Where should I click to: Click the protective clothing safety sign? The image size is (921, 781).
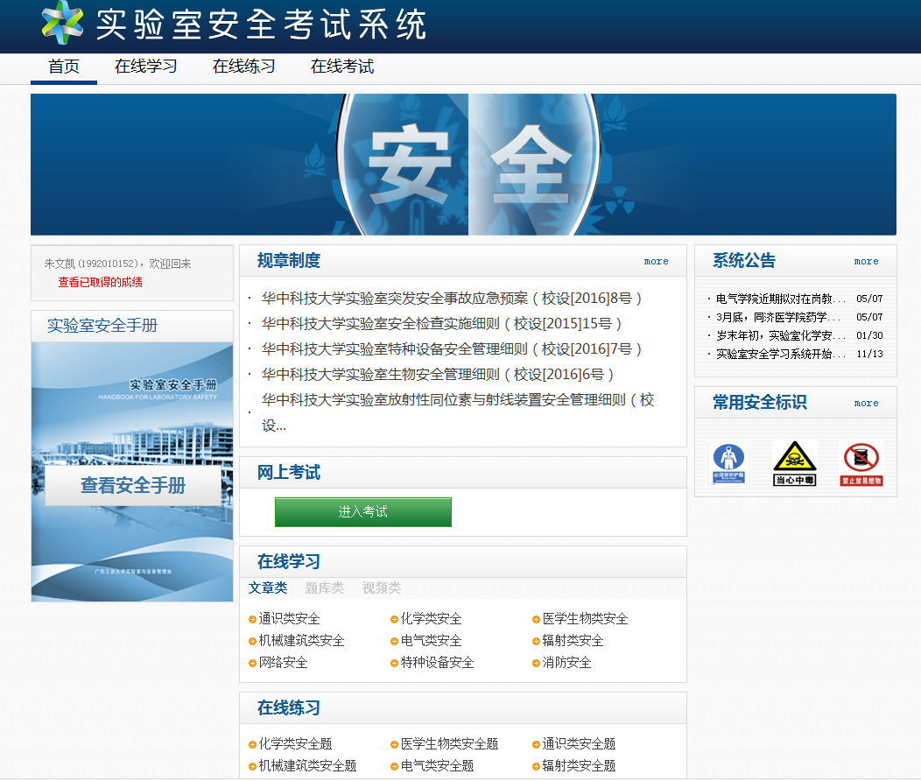(x=728, y=463)
